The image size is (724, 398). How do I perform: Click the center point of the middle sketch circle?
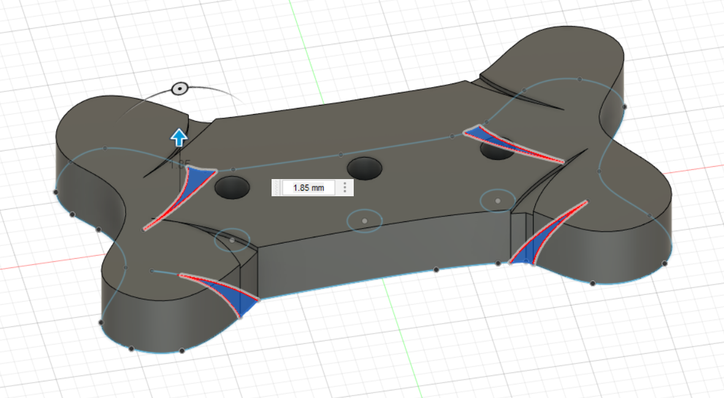pyautogui.click(x=365, y=221)
